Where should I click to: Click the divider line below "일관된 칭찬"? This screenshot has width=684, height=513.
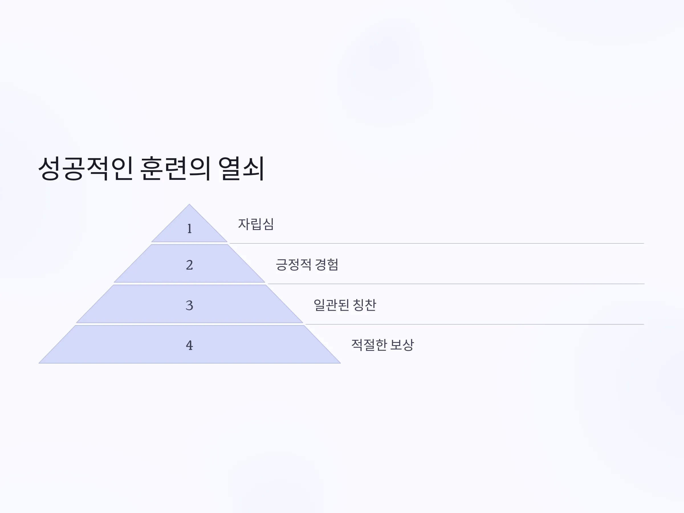[475, 324]
